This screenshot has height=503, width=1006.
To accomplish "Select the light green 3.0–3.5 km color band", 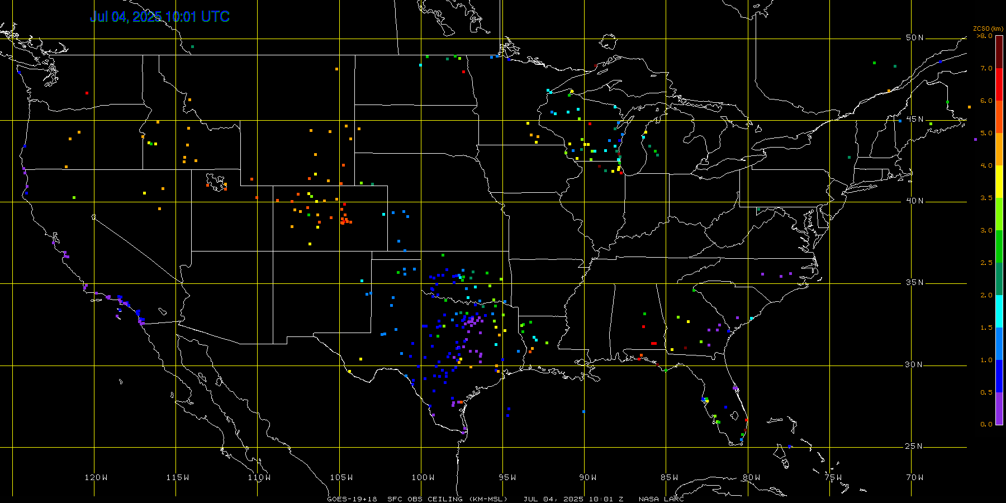I will click(x=999, y=214).
